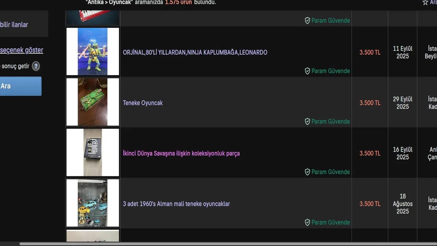Viewport: 437px width, 246px height.
Task: Click the date 29 Eylül 2025
Action: pos(403,103)
